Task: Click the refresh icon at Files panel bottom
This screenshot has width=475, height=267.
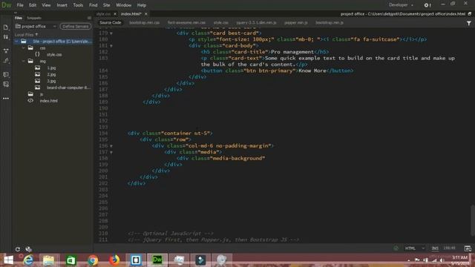Action: point(18,249)
